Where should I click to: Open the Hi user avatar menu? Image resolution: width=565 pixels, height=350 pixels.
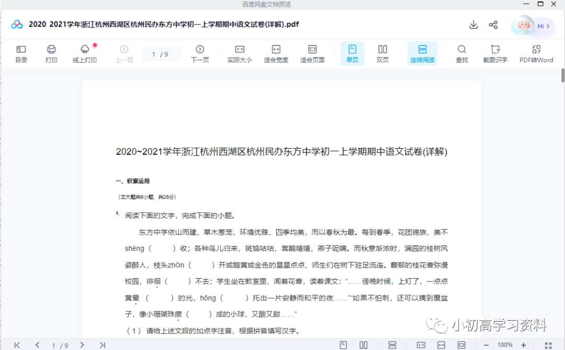532,26
